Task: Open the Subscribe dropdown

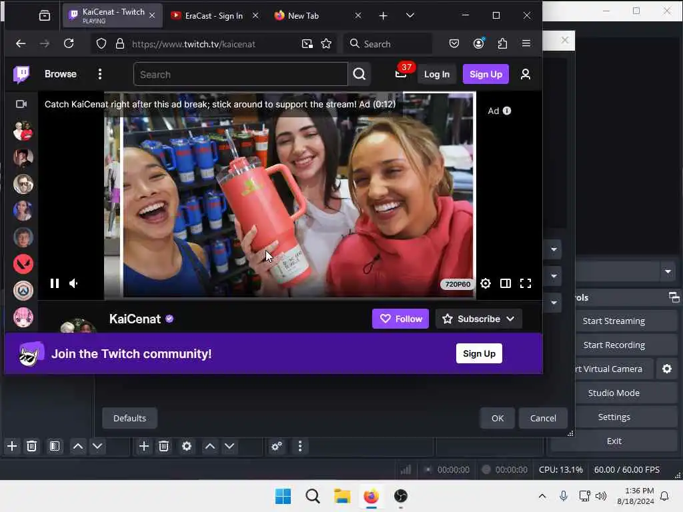Action: [478, 319]
